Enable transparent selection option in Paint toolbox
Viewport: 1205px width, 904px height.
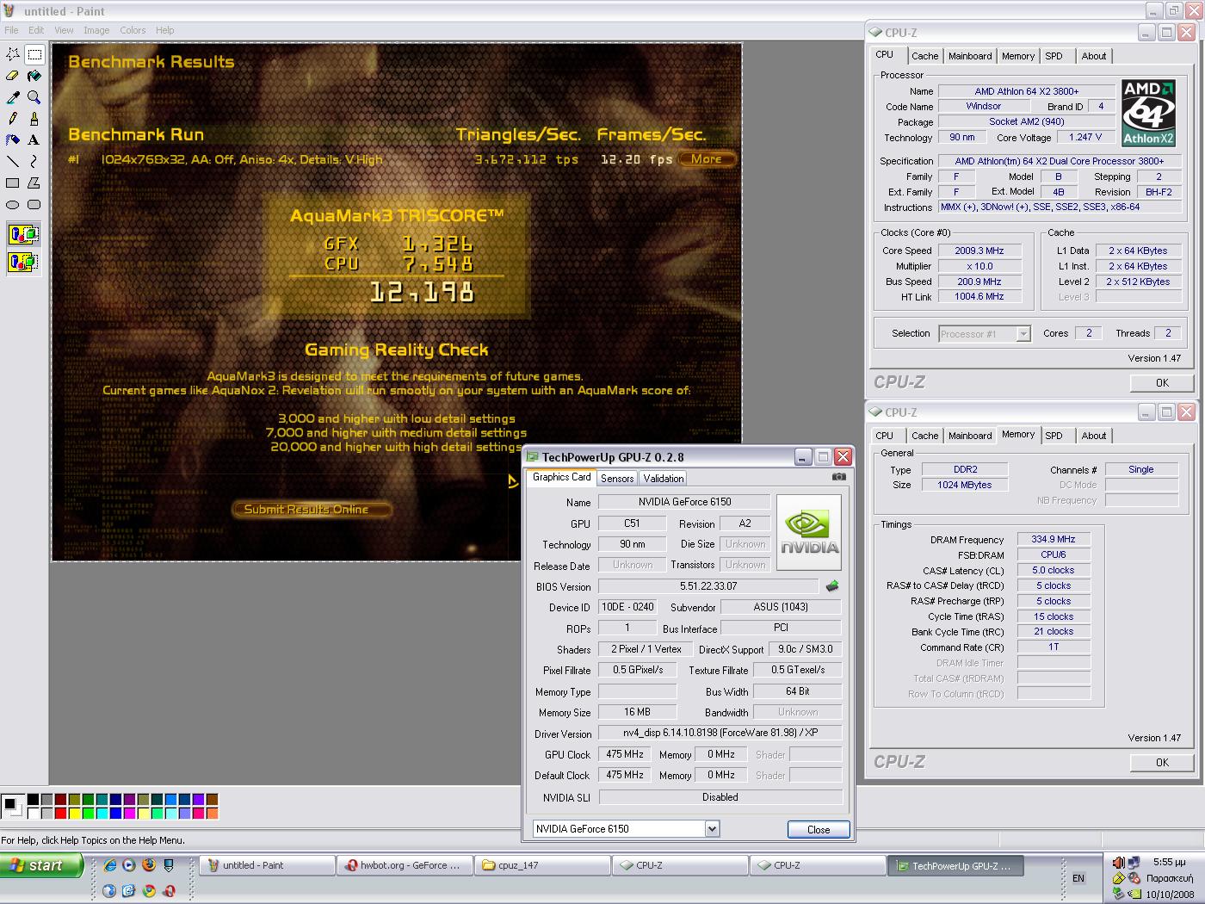pyautogui.click(x=23, y=262)
